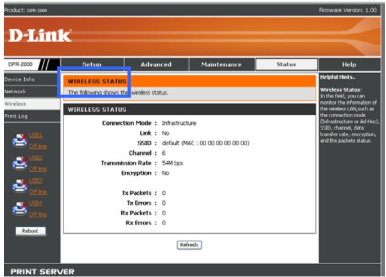Click the D-Link logo
Viewport: 386px width, 277px height.
pos(40,35)
